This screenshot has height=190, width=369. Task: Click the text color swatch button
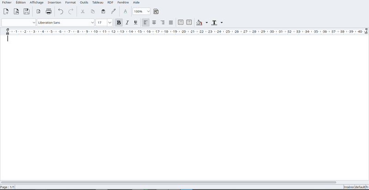pos(214,23)
